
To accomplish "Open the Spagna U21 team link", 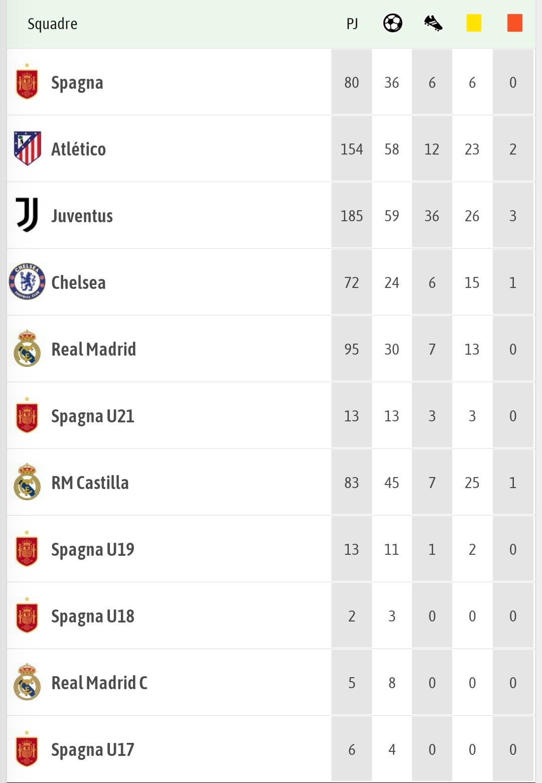I will tap(93, 416).
